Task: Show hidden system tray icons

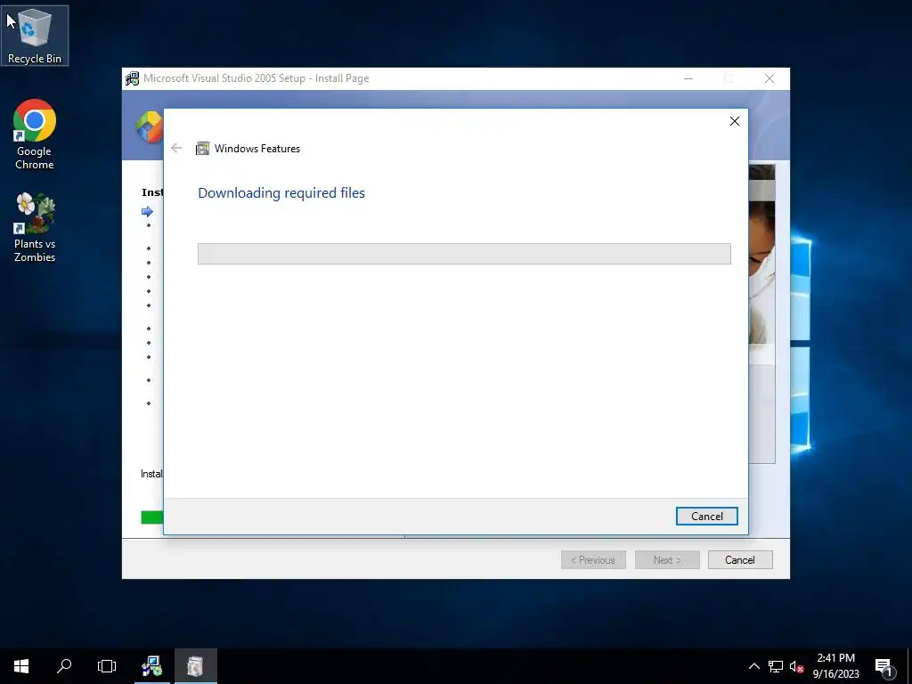Action: tap(753, 666)
